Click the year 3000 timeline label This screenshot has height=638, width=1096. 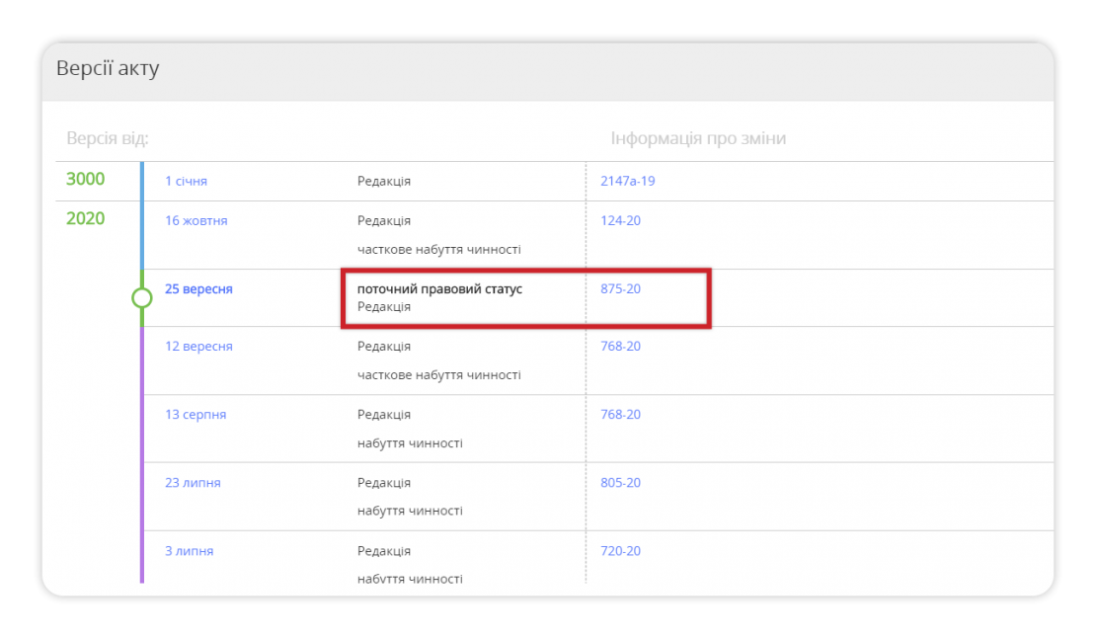(85, 179)
